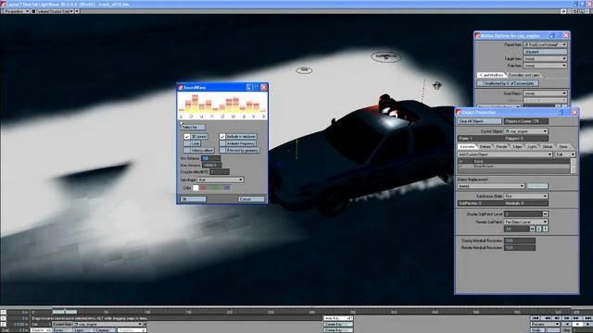The height and width of the screenshot is (333, 593).
Task: Open the Textured Shaded Solid display mode dropdown
Action: pos(53,11)
